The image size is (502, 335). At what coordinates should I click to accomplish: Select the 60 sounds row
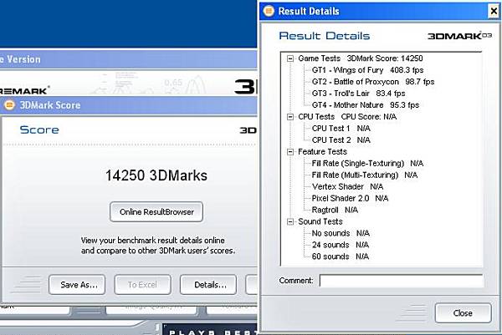click(x=341, y=256)
